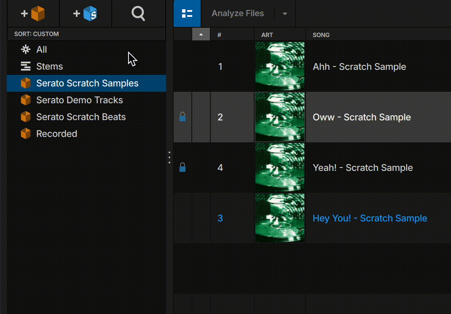Click the lock icon on Yeah! row
Image resolution: width=451 pixels, height=314 pixels.
pos(183,167)
